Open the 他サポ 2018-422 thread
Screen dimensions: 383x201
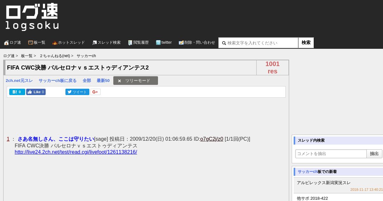312,198
